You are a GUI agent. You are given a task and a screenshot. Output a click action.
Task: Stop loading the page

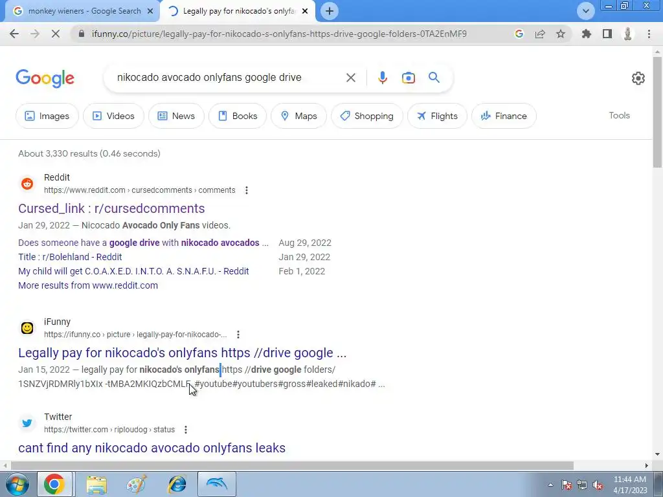click(x=56, y=34)
